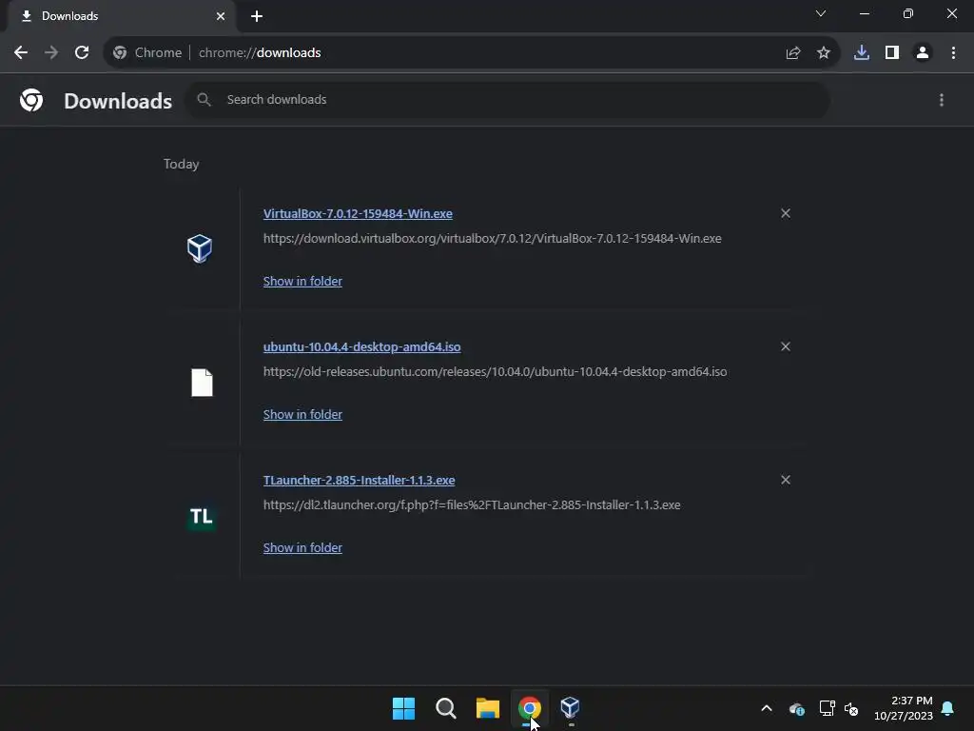The width and height of the screenshot is (974, 731).
Task: Open the Windows Start menu
Action: click(x=403, y=708)
